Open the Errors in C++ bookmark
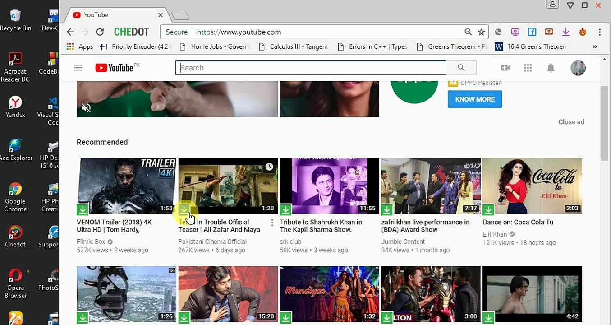 (372, 46)
